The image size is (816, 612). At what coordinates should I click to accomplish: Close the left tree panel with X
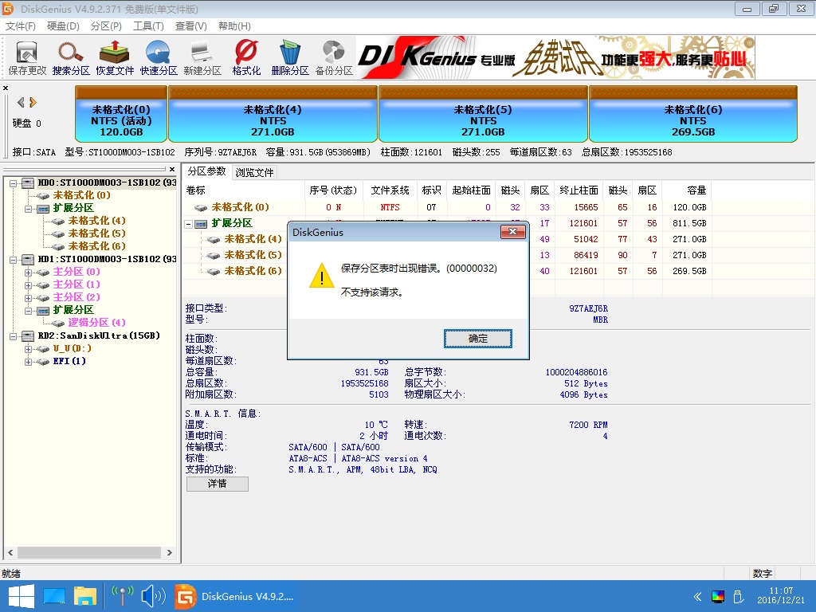click(172, 169)
